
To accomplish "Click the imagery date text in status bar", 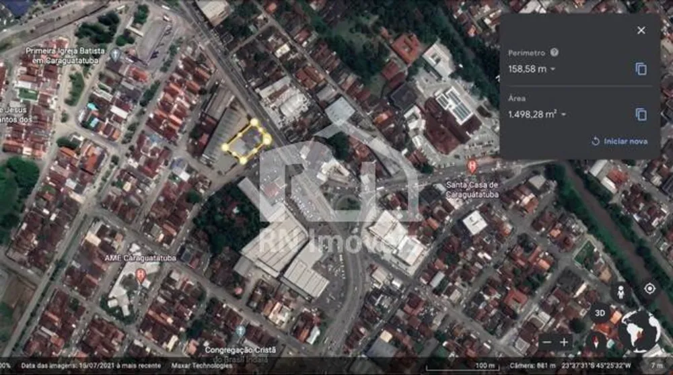I will click(x=91, y=366).
